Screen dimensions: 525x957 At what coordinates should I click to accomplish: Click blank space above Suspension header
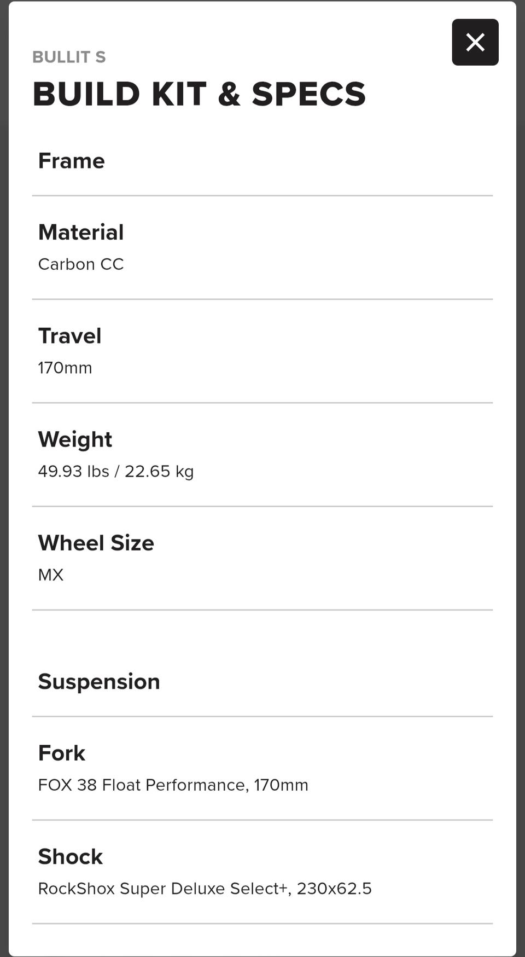pos(262,637)
